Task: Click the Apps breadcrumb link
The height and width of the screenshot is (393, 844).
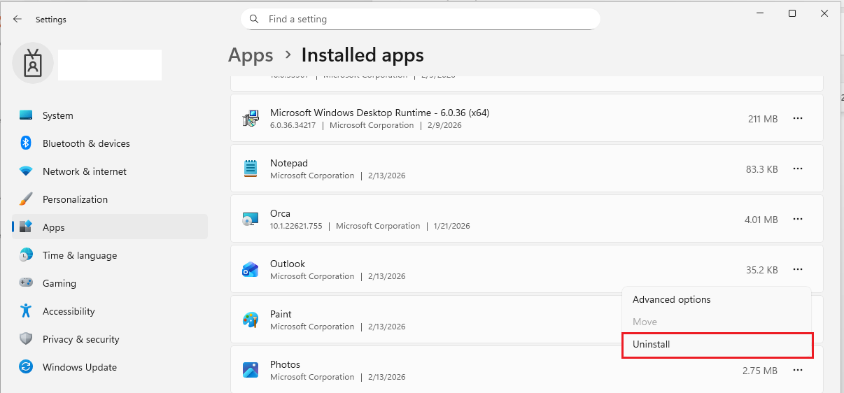Action: [x=251, y=55]
